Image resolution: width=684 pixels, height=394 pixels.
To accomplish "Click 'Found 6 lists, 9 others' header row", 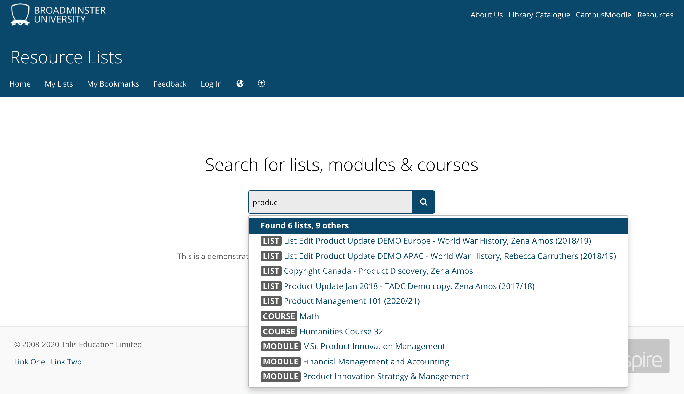I will coord(438,226).
